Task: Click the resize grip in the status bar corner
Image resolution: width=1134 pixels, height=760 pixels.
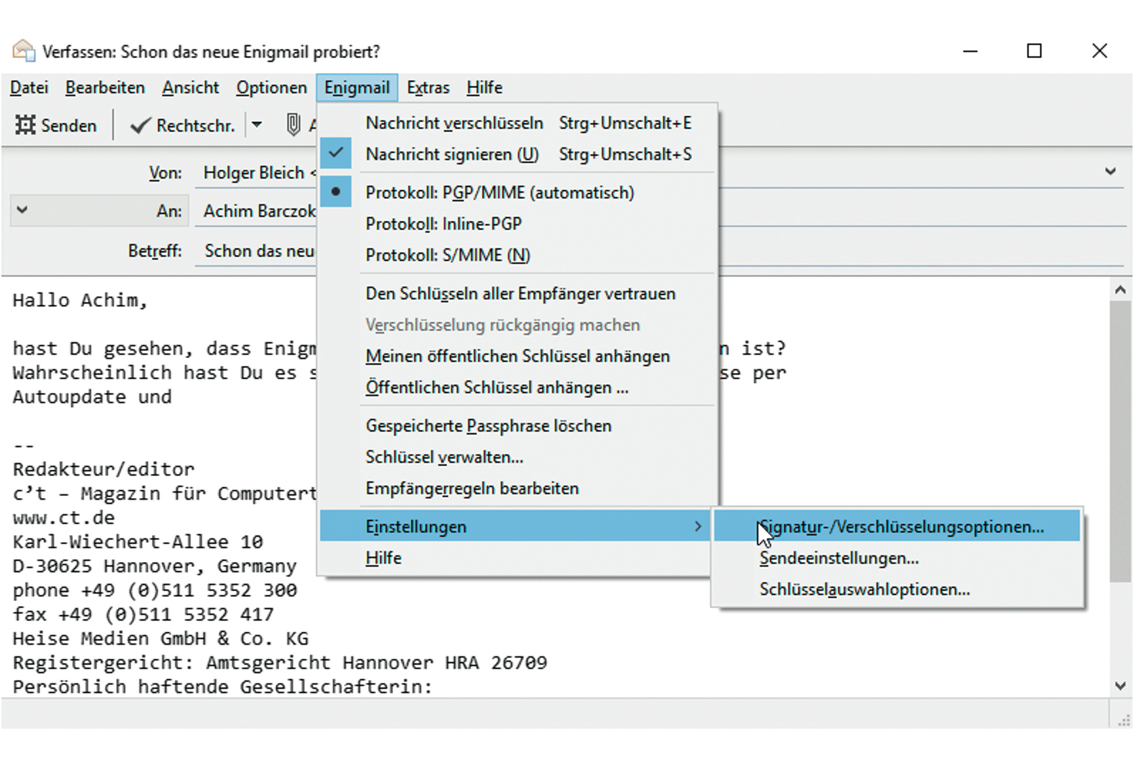Action: pyautogui.click(x=1124, y=720)
